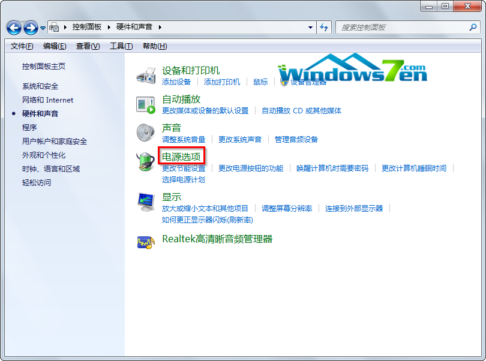The image size is (486, 361).
Task: Select 硬件和声音 in the sidebar
Action: point(40,113)
